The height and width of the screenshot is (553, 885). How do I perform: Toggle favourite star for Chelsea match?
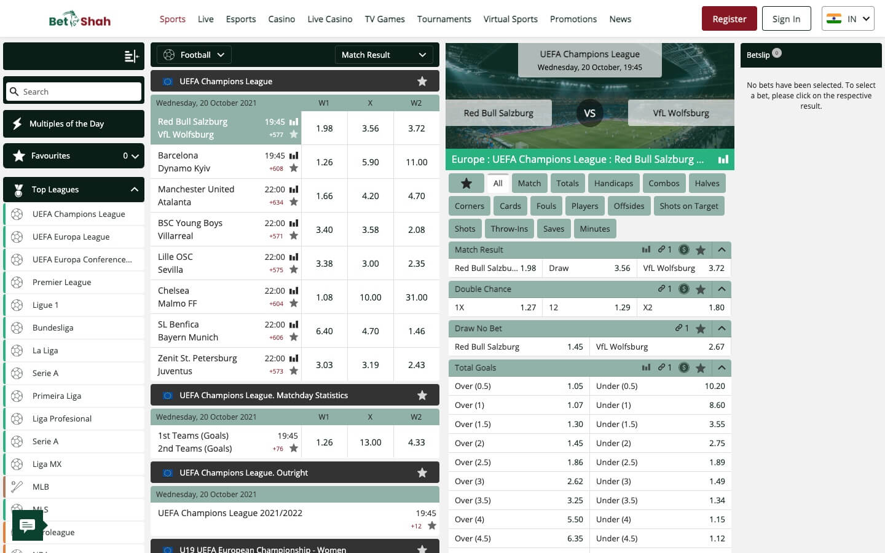tap(294, 304)
